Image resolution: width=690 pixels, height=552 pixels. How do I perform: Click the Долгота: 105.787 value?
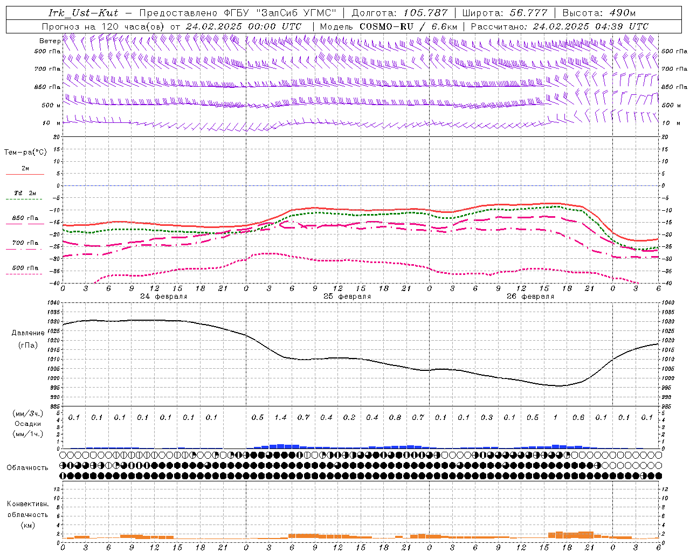(399, 13)
